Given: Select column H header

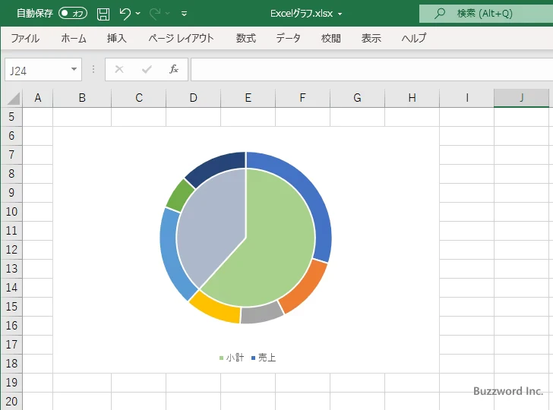Looking at the screenshot, I should tap(412, 98).
